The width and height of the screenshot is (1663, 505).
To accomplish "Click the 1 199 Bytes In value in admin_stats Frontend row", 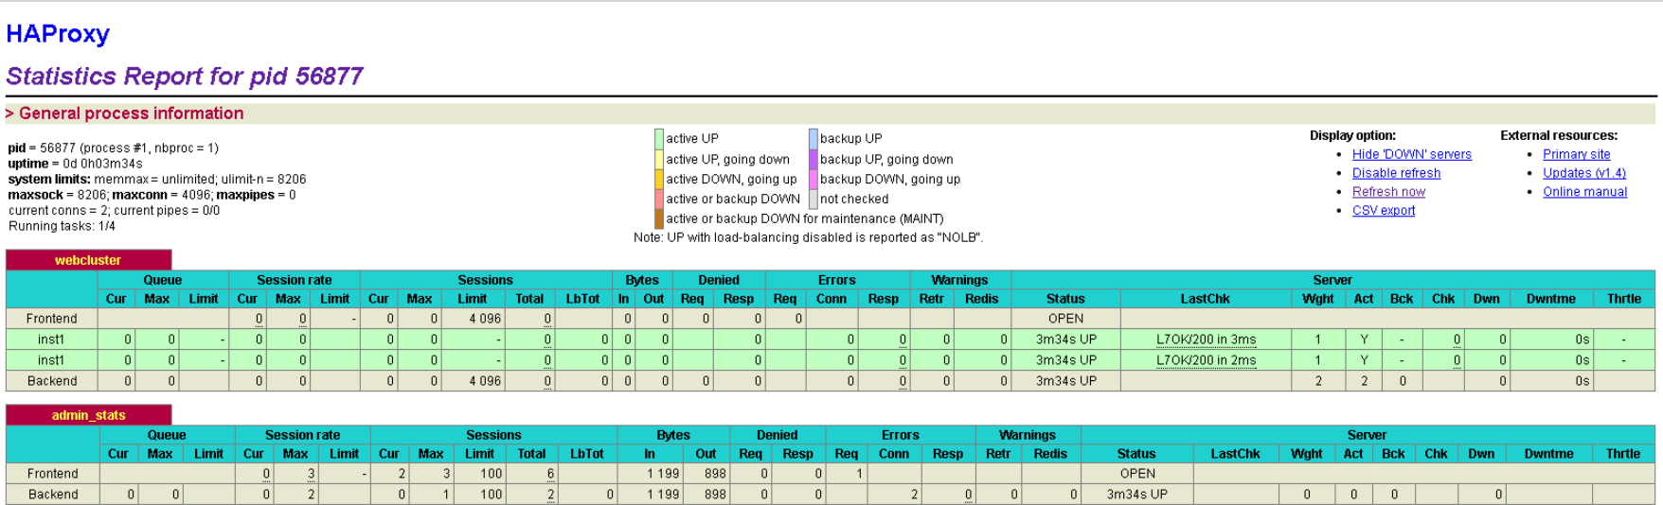I will [x=663, y=474].
